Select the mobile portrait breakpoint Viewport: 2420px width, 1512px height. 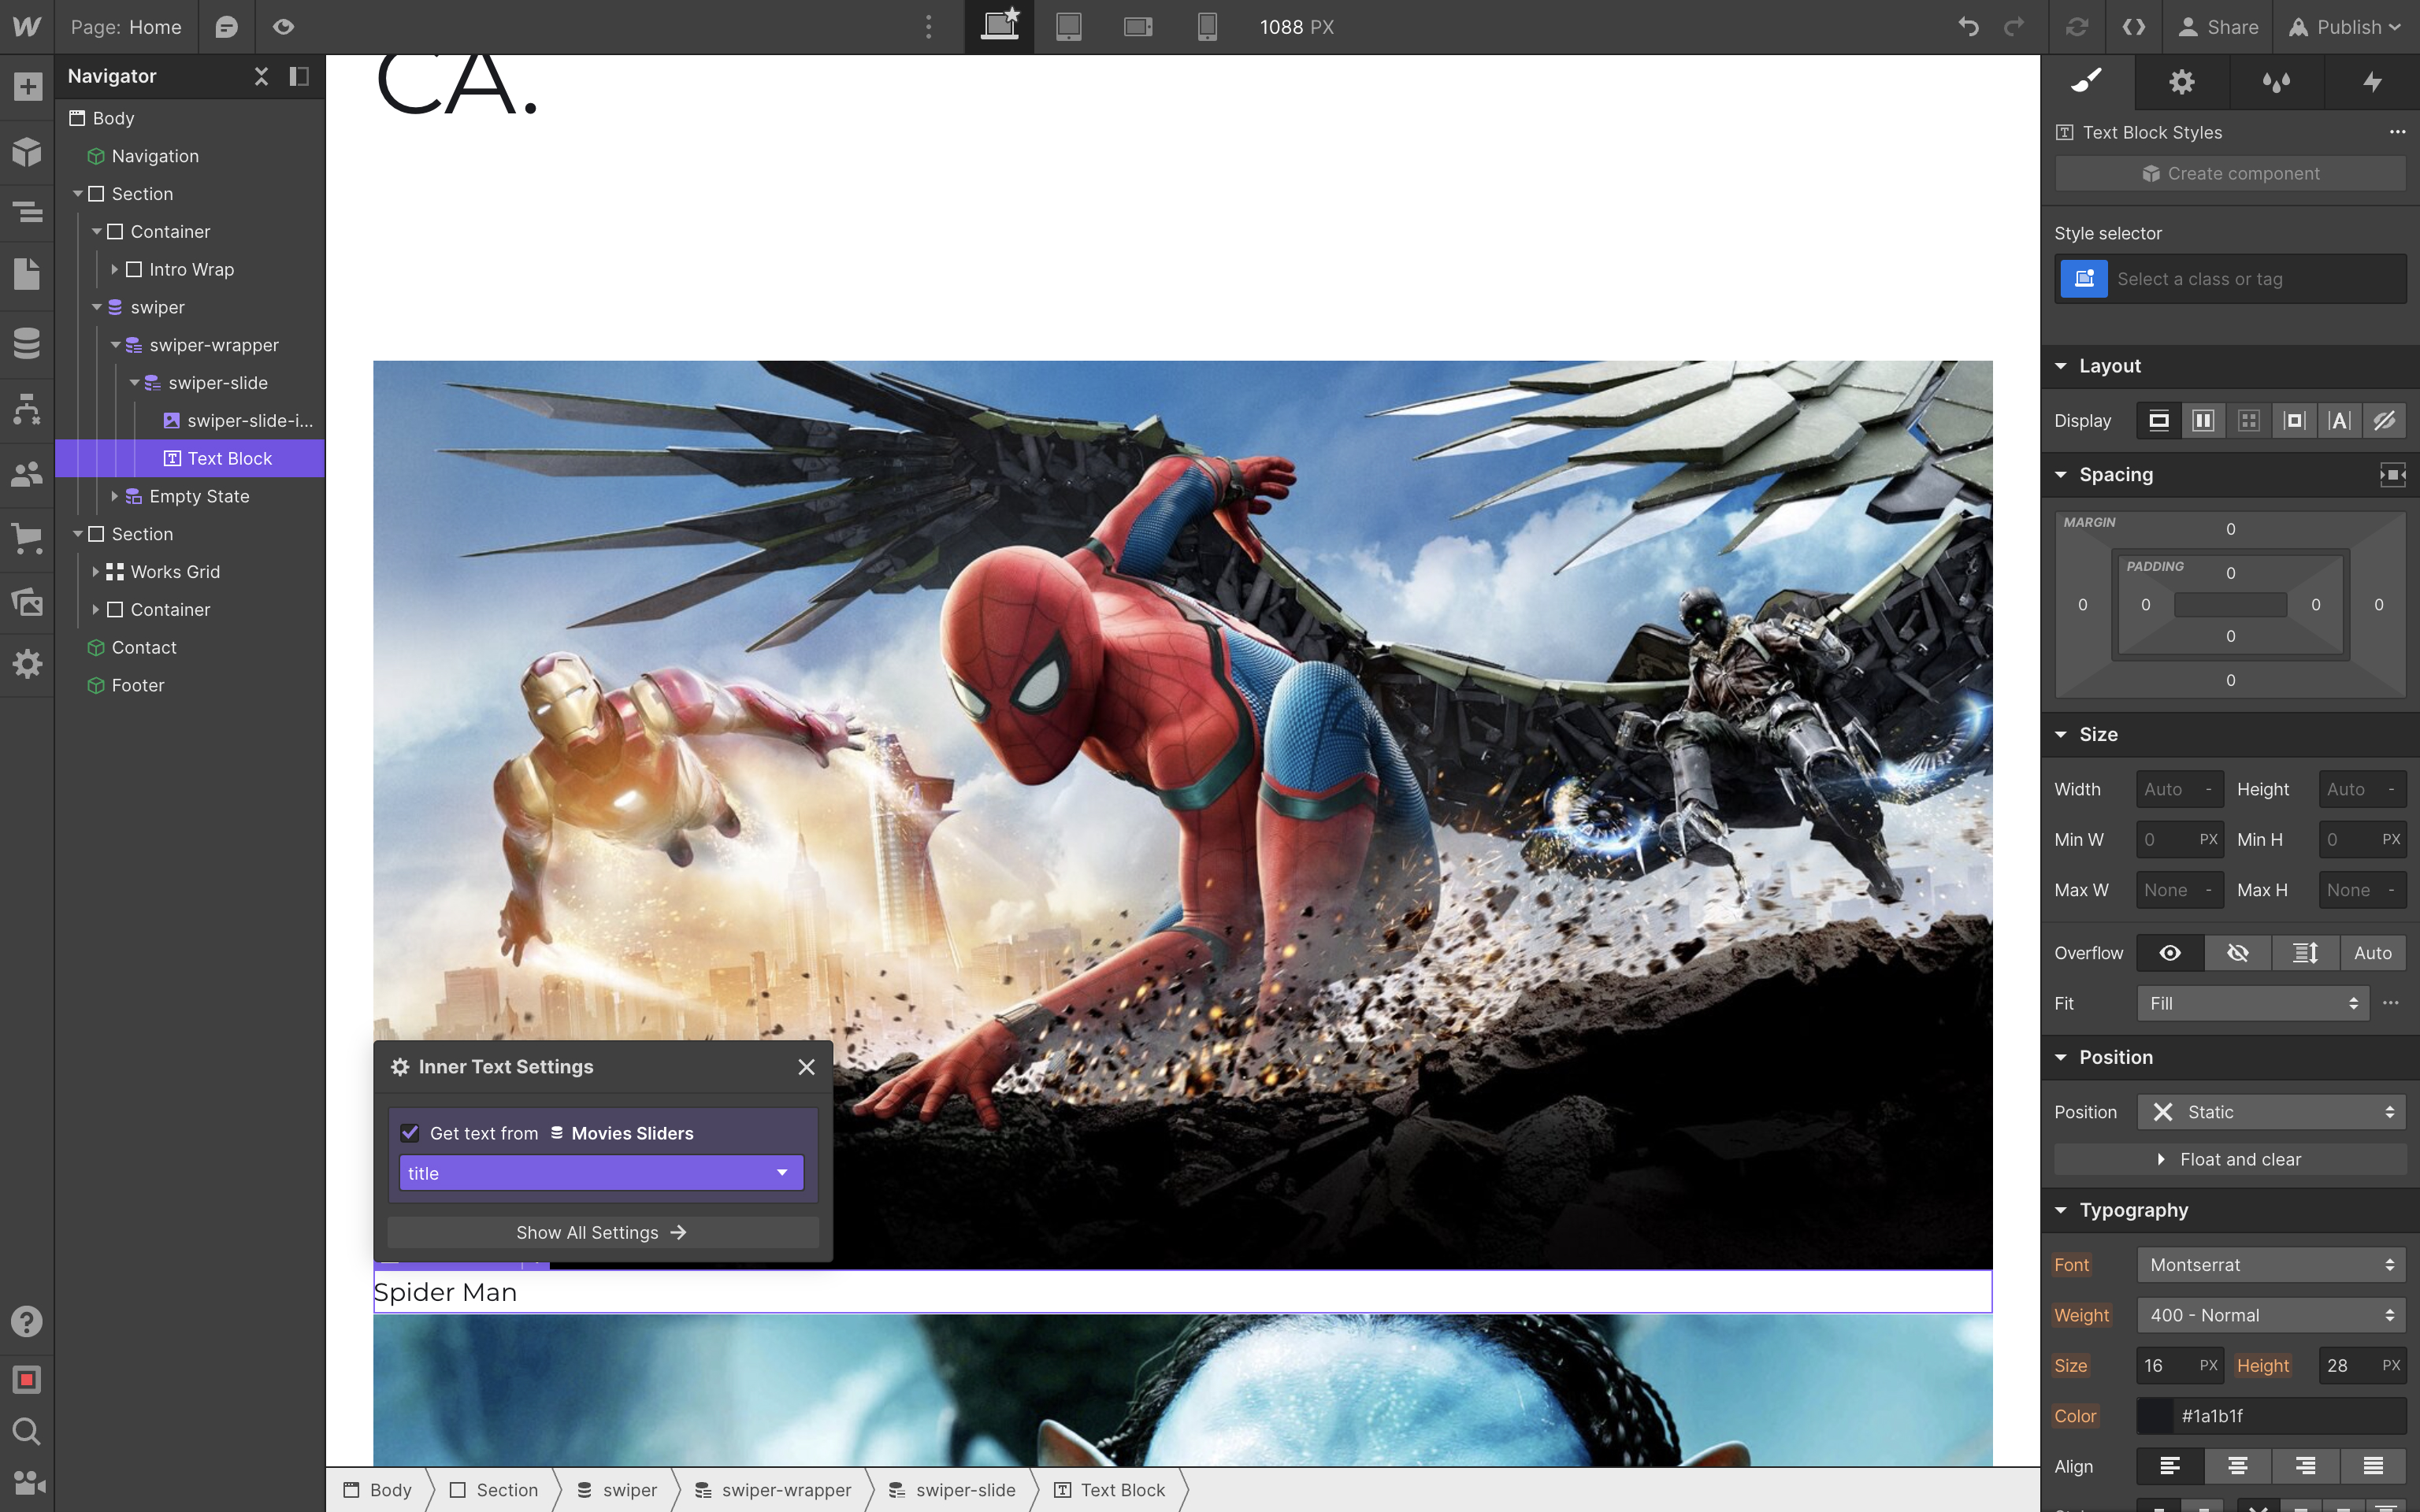1207,27
